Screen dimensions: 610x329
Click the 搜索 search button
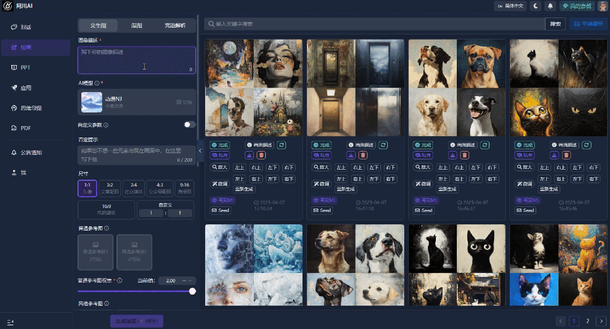[555, 24]
